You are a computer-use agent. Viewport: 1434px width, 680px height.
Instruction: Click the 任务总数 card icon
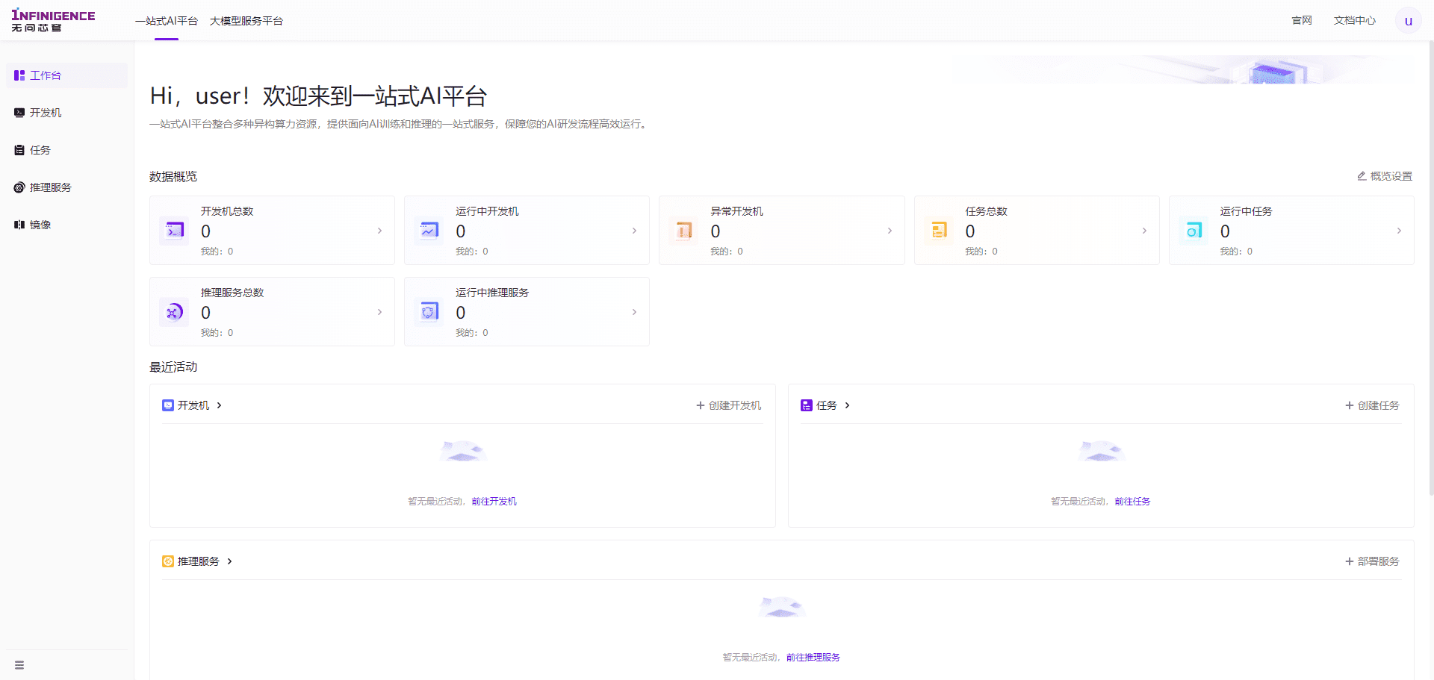click(x=939, y=231)
